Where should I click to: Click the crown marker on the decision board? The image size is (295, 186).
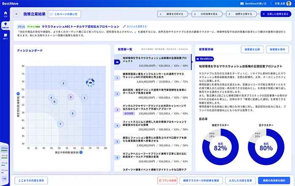90,82
